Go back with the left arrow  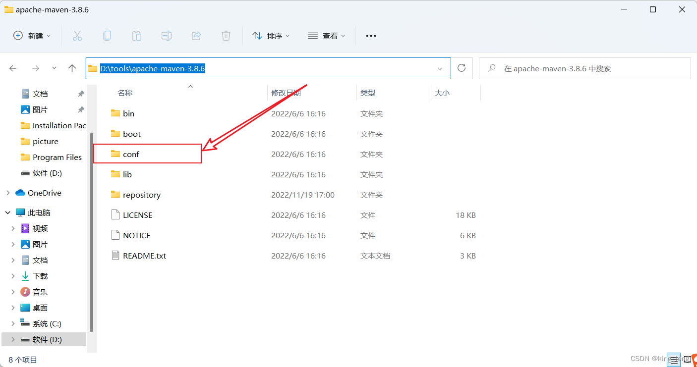click(x=13, y=68)
